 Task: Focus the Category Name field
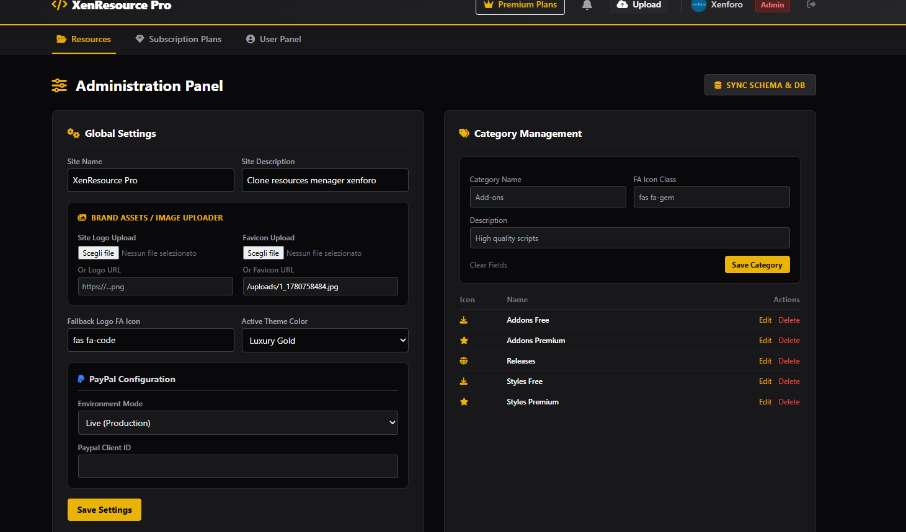(548, 197)
